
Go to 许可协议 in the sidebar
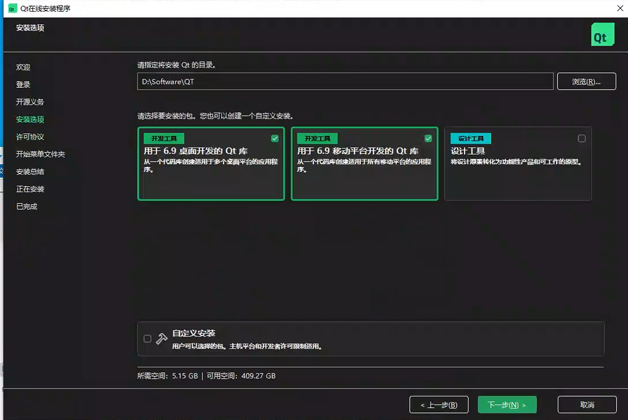click(x=30, y=137)
